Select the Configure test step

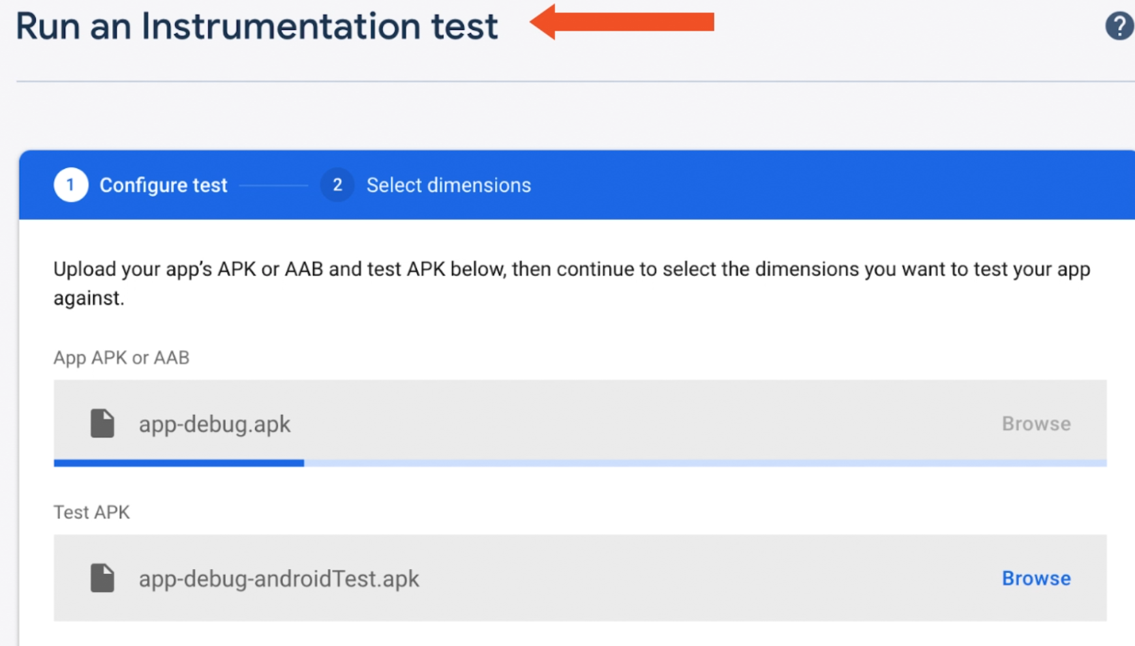(163, 185)
